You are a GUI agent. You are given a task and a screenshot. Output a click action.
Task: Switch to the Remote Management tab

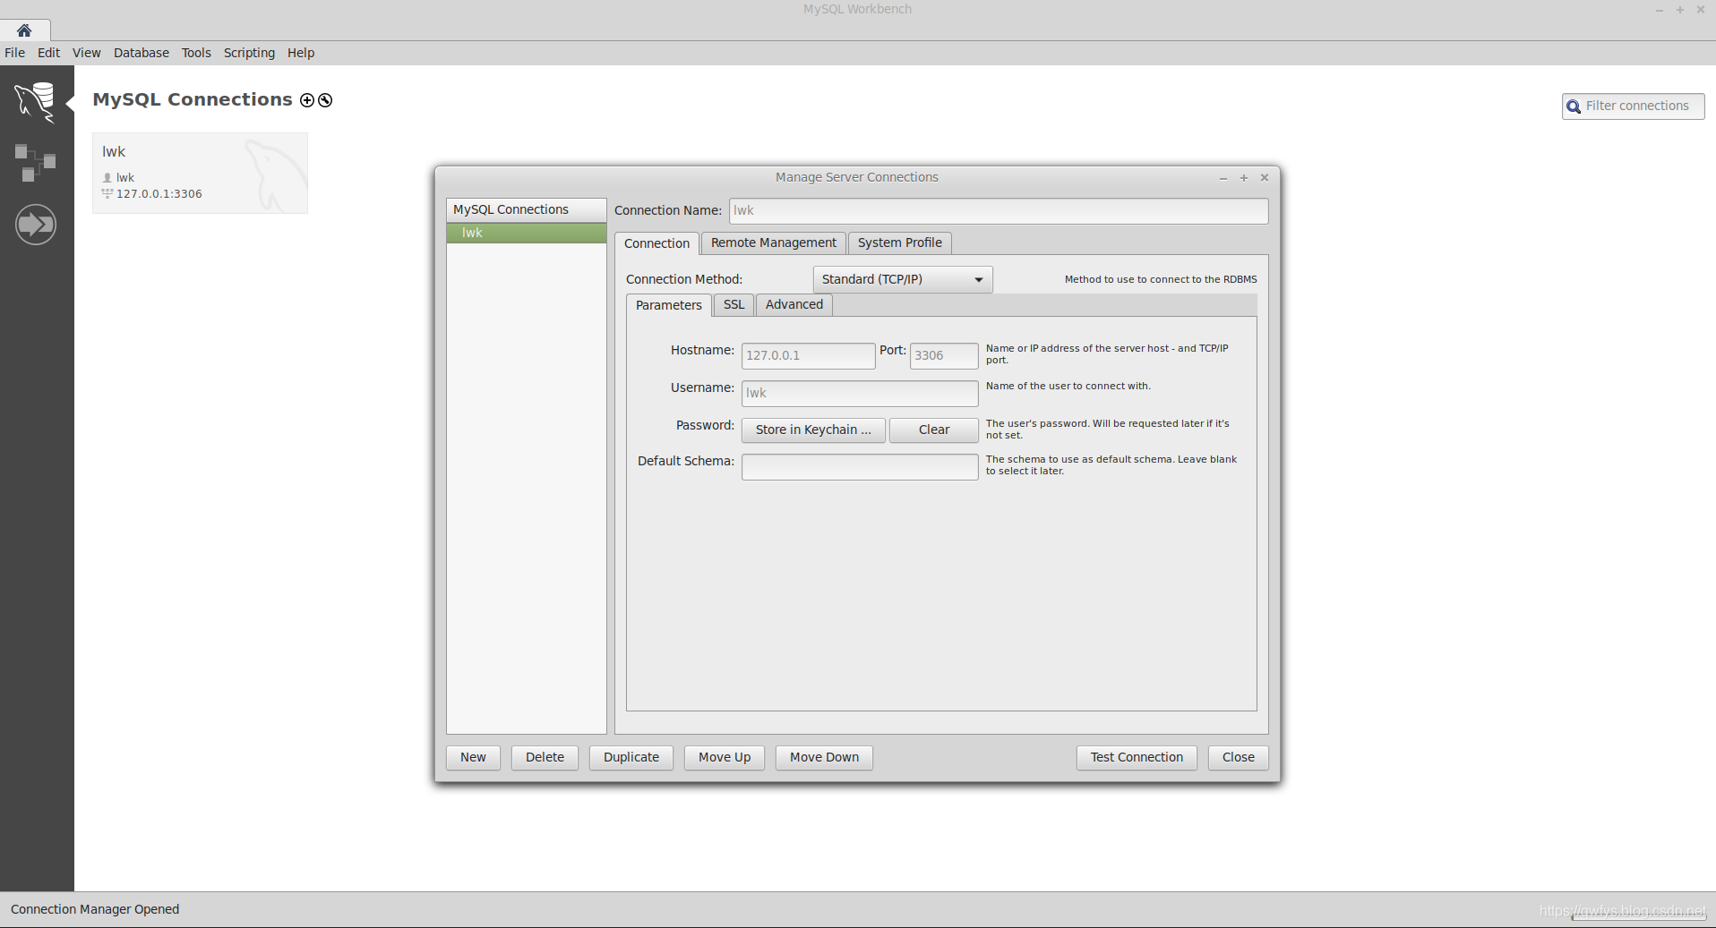pyautogui.click(x=774, y=243)
